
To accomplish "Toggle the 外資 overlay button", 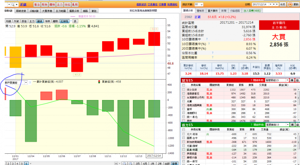I will click(16, 21).
